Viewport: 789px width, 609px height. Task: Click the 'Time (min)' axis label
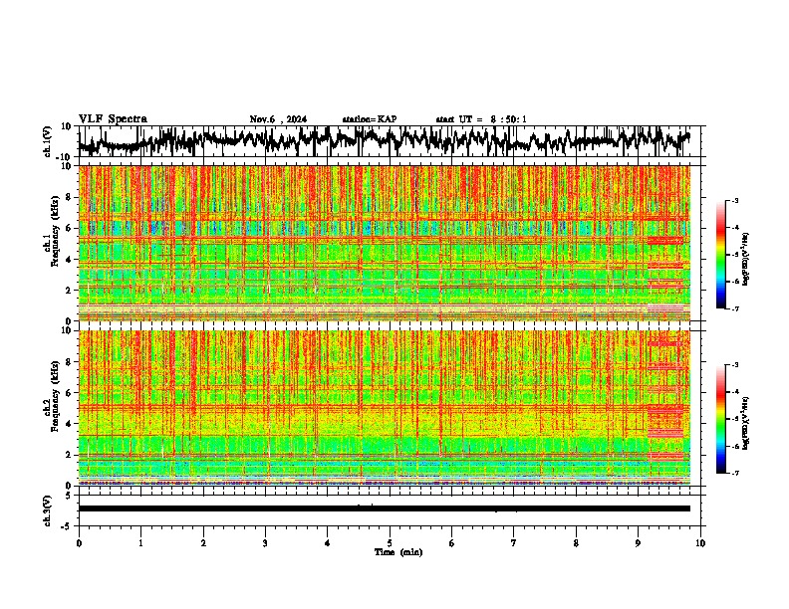tap(398, 552)
